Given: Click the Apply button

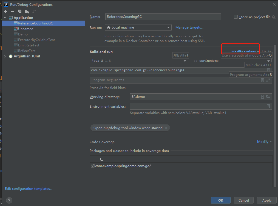Looking at the screenshot, I should [x=267, y=200].
